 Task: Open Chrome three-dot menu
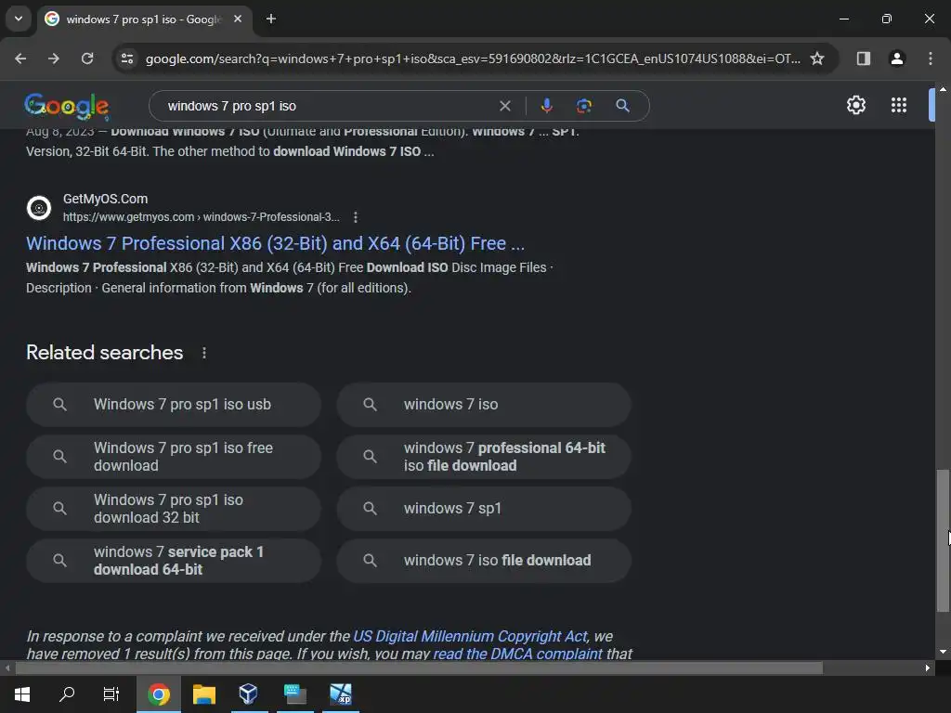tap(931, 58)
